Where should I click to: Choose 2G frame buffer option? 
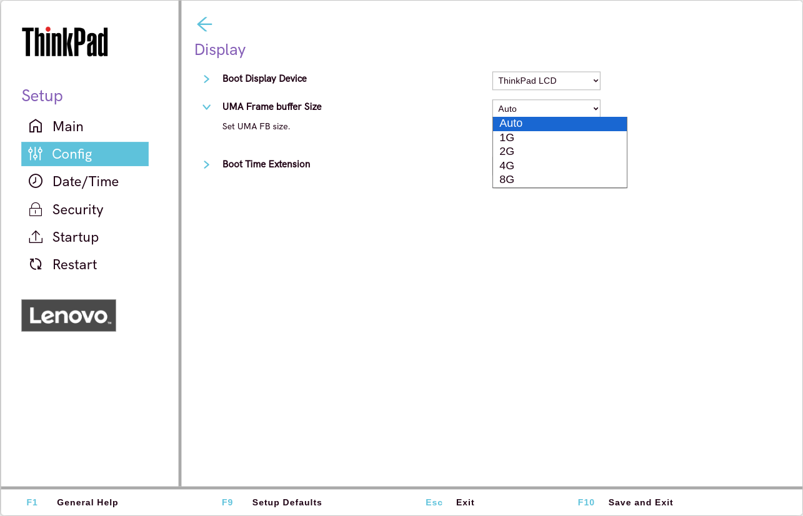pyautogui.click(x=560, y=151)
